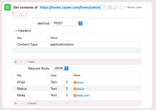The height and width of the screenshot is (110, 156).
Task: Click the Type column header in body table
Action: click(53, 75)
